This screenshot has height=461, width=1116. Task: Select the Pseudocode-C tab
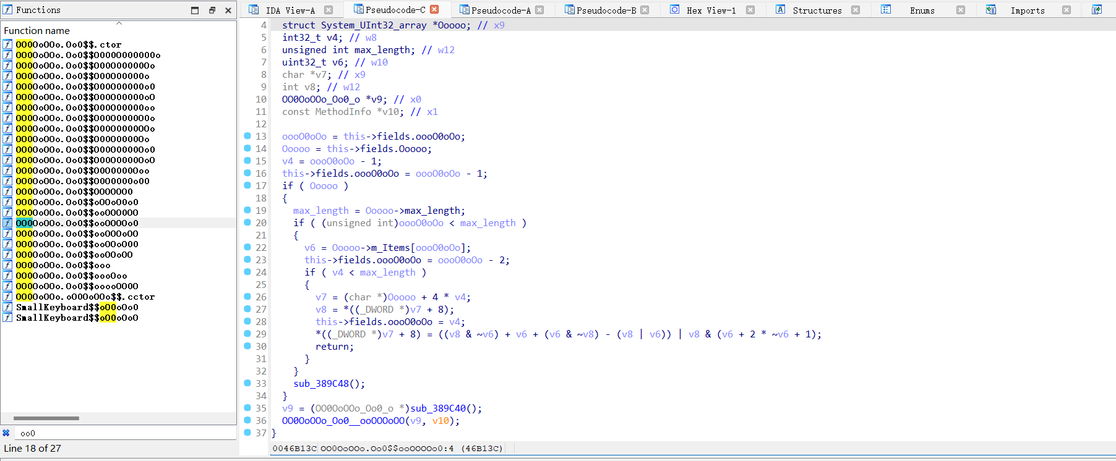(x=395, y=9)
